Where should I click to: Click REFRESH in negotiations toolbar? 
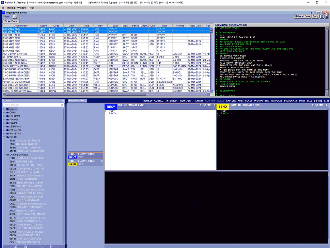tap(148, 101)
